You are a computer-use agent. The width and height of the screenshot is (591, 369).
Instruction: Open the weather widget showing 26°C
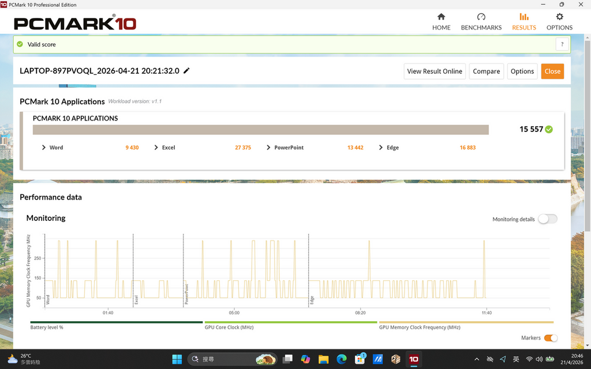[x=23, y=359]
